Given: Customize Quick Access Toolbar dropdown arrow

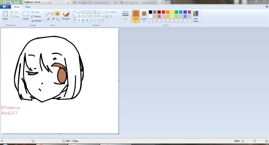Looking at the screenshot, I should [x=20, y=2].
